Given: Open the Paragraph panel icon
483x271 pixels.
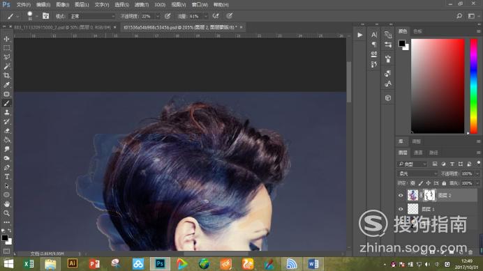Looking at the screenshot, I should [374, 45].
